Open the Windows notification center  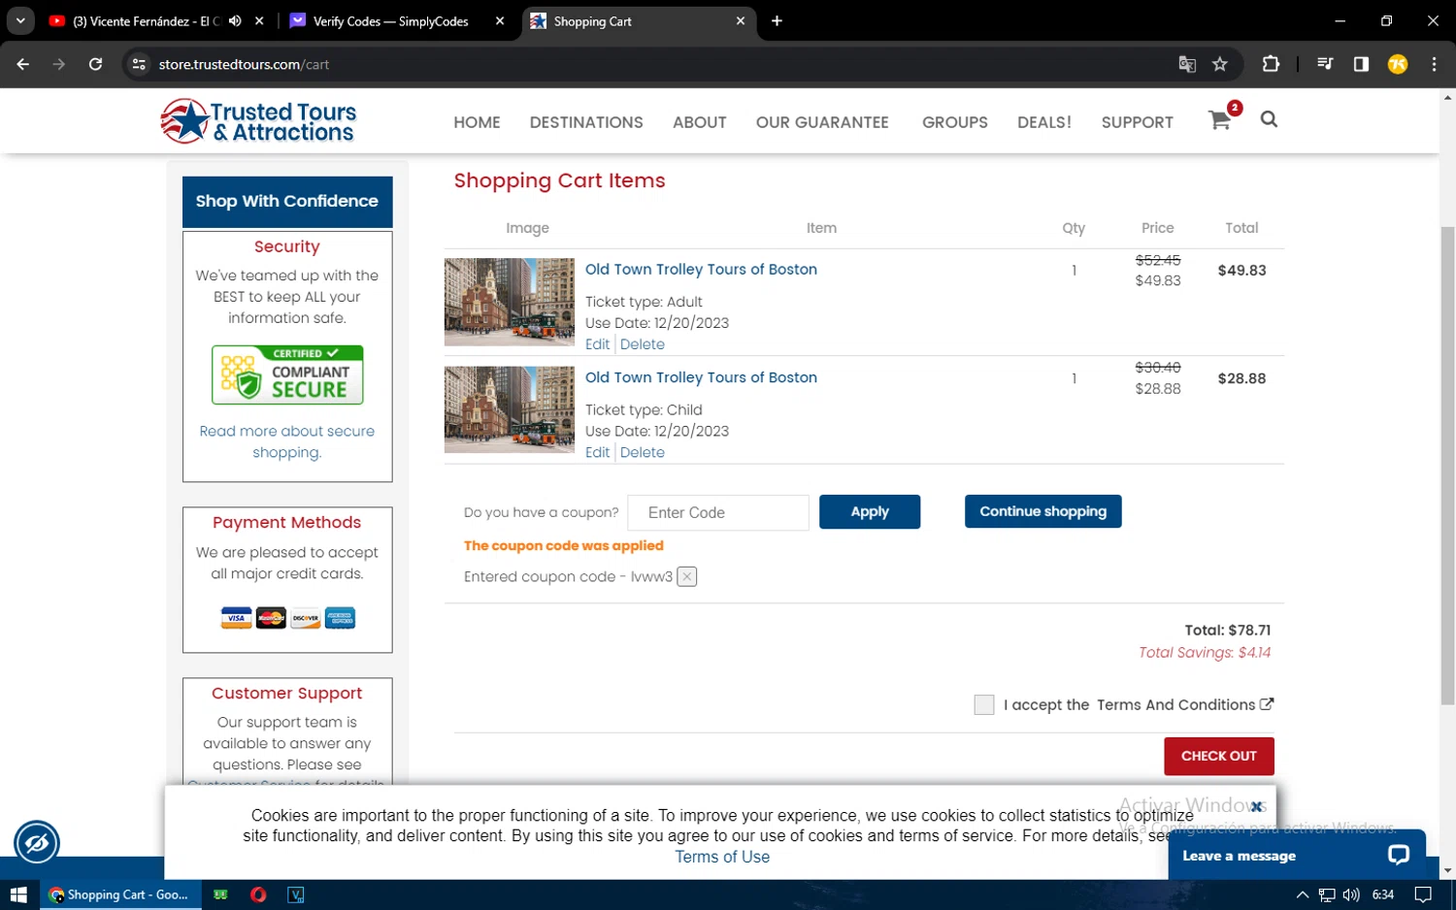[x=1423, y=894]
